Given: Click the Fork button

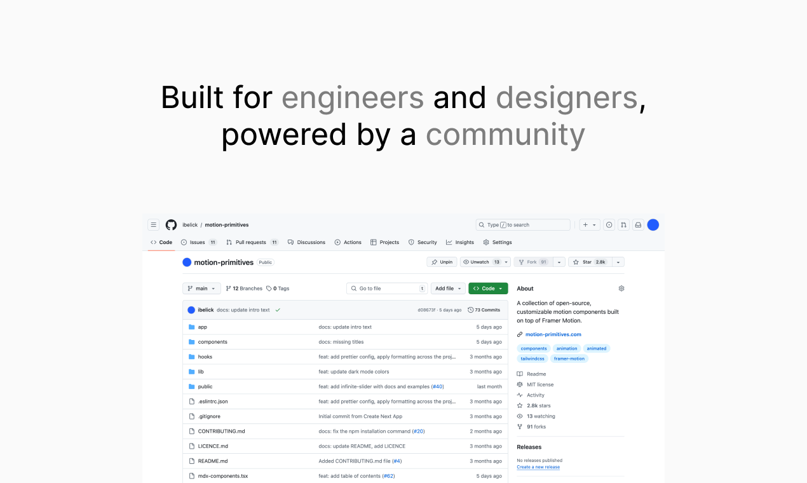Looking at the screenshot, I should pos(534,262).
